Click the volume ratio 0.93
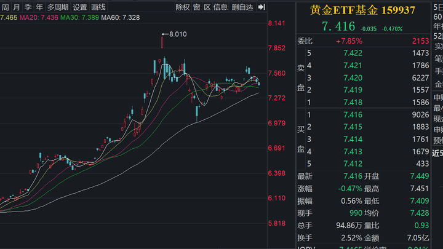The image size is (443, 249). tap(422, 226)
